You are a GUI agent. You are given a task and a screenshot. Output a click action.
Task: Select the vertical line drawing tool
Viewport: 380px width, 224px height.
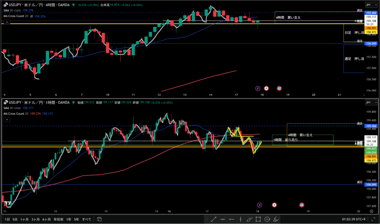coord(241,220)
